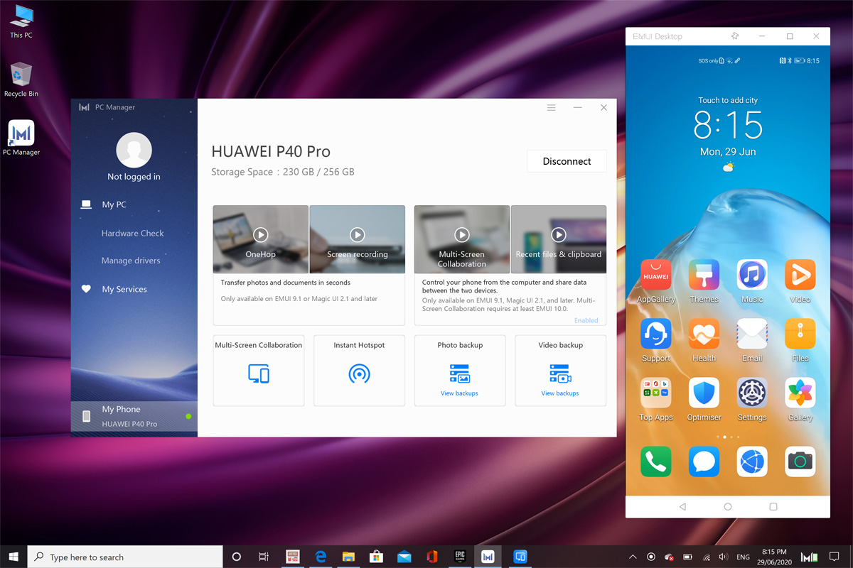The image size is (853, 568).
Task: Open Hardware Check in the sidebar
Action: [132, 233]
